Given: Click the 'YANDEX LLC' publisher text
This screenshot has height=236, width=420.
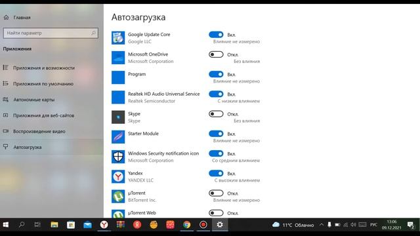Looking at the screenshot, I should [140, 180].
